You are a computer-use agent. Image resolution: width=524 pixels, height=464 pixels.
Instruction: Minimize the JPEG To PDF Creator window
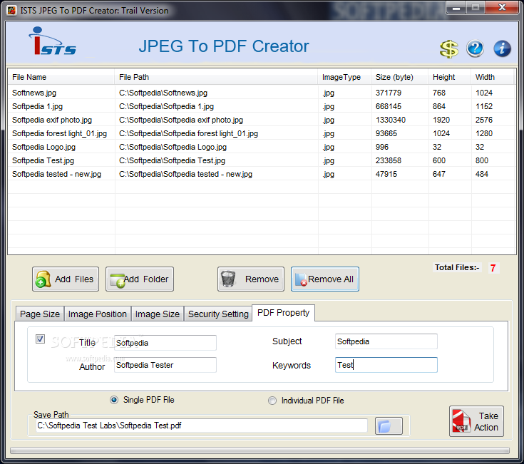pyautogui.click(x=456, y=8)
